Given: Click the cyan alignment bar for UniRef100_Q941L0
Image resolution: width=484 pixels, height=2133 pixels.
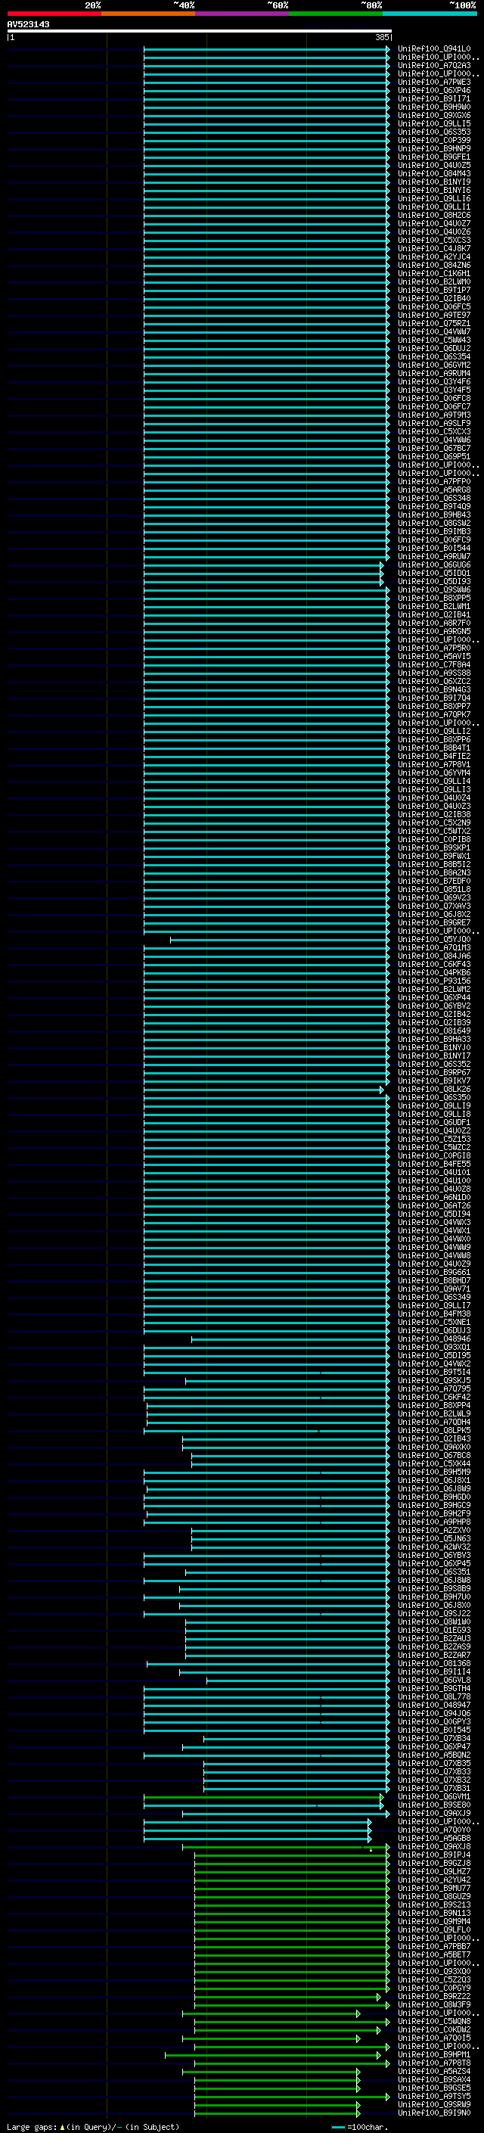Looking at the screenshot, I should click(265, 49).
